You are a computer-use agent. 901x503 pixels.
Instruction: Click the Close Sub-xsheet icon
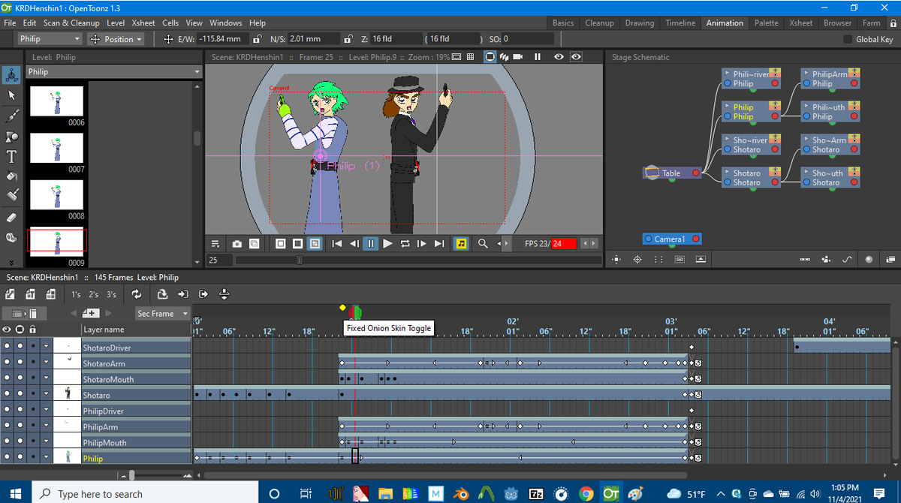pos(203,294)
